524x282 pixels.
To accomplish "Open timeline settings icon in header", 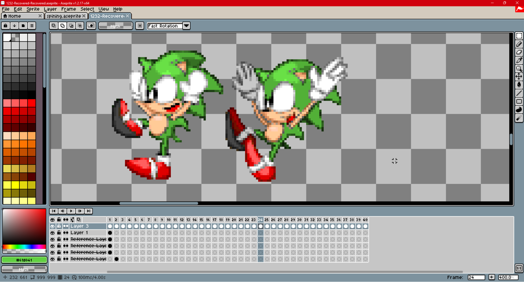I will pos(72,219).
